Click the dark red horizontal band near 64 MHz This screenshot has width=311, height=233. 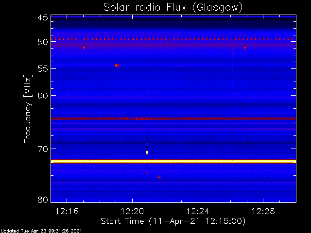173,118
